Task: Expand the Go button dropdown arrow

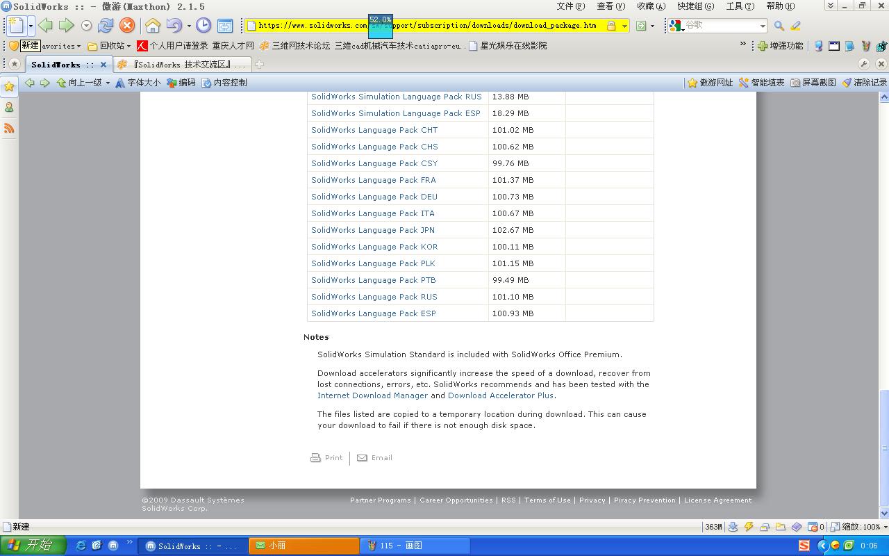Action: tap(652, 26)
